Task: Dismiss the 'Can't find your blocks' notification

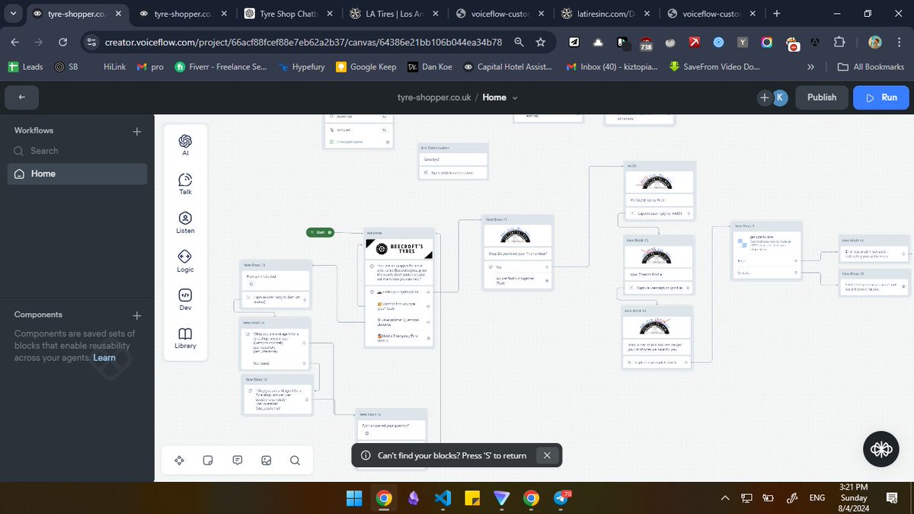Action: 546,455
